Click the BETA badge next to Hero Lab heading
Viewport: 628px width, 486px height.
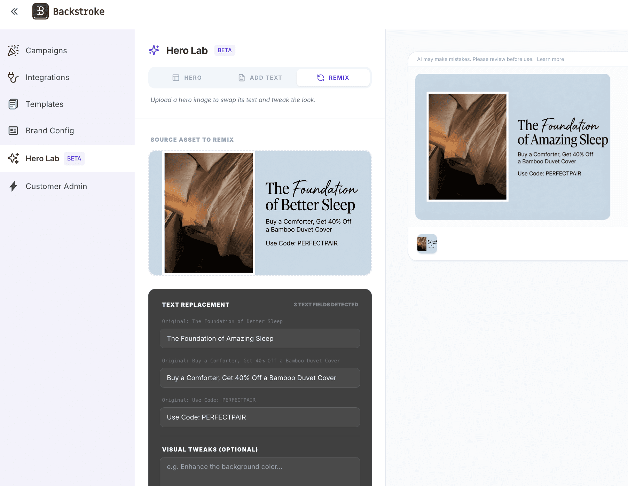click(x=225, y=50)
